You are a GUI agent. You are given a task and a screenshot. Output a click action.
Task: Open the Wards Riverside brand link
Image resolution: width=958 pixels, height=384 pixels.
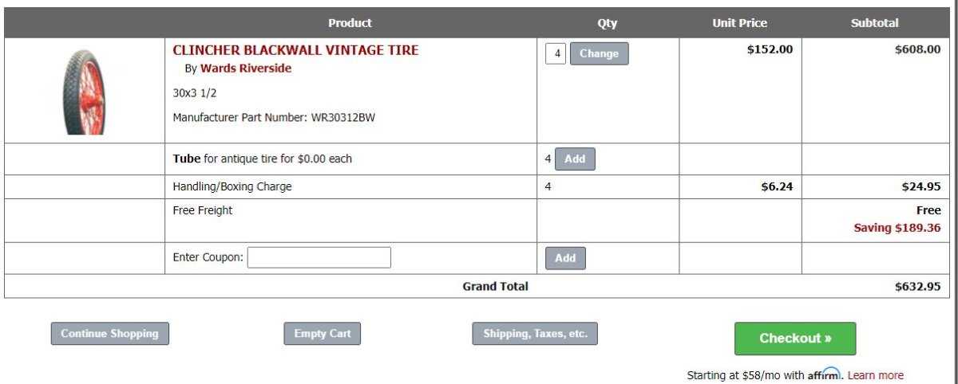[x=245, y=69]
